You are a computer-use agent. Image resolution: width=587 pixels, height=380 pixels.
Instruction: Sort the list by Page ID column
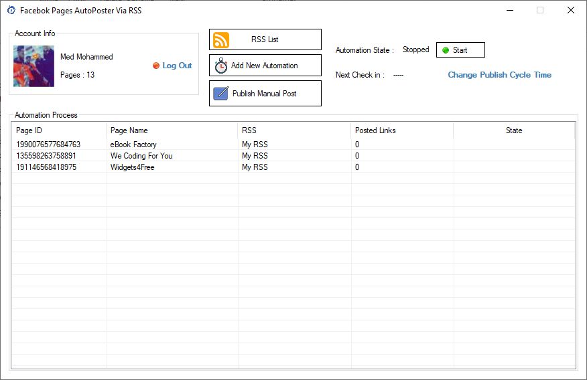pos(59,130)
